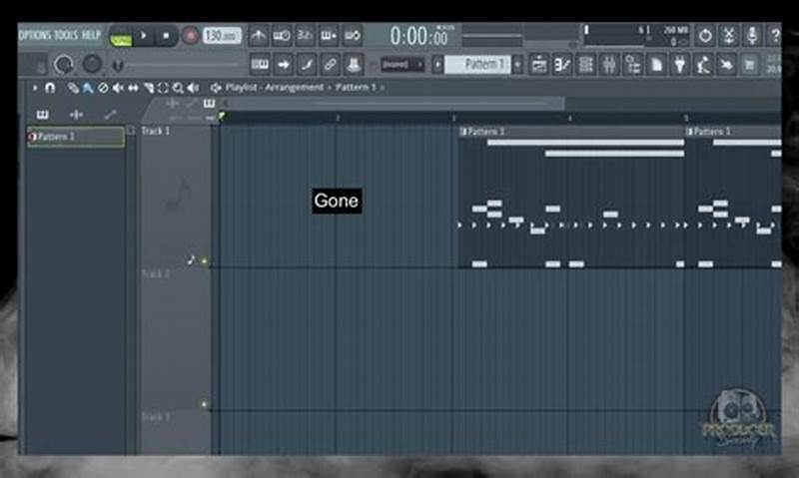Select the Paint brush tool

(88, 88)
